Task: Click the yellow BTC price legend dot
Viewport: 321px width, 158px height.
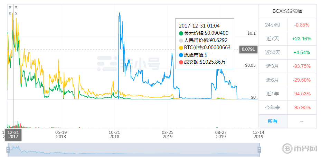Action: 181,48
